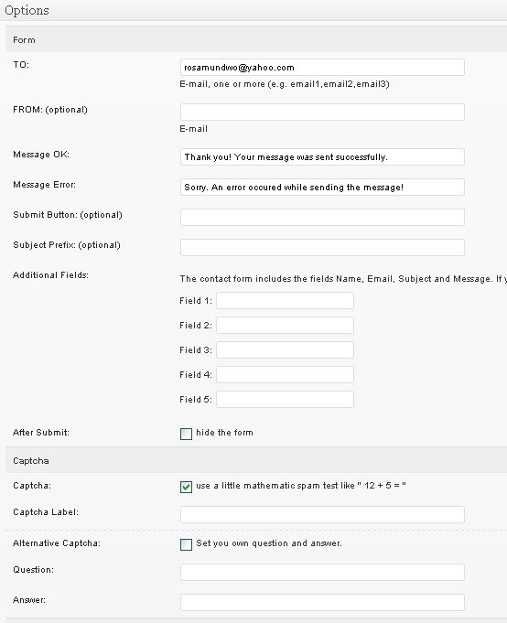
Task: Select the Subject Prefix input box
Action: 322,248
